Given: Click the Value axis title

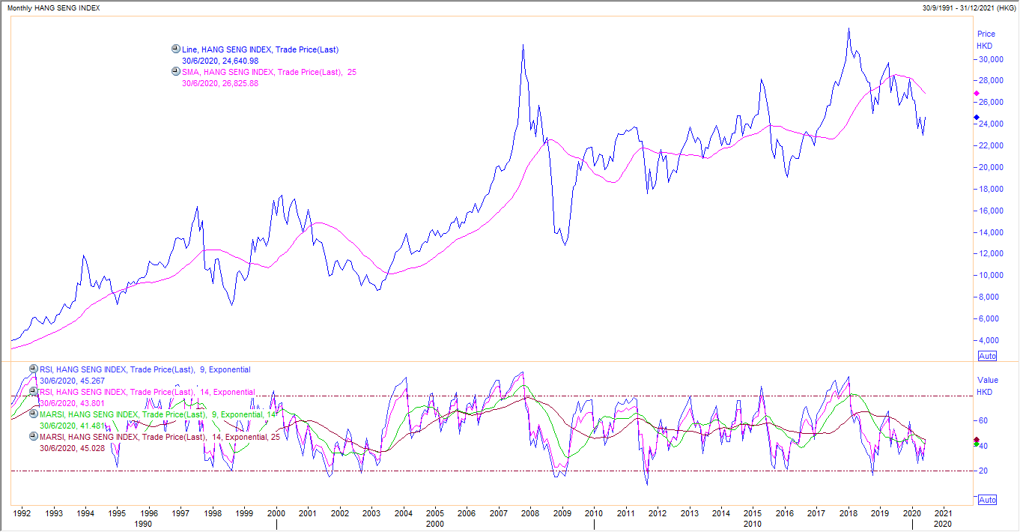Looking at the screenshot, I should coord(988,381).
